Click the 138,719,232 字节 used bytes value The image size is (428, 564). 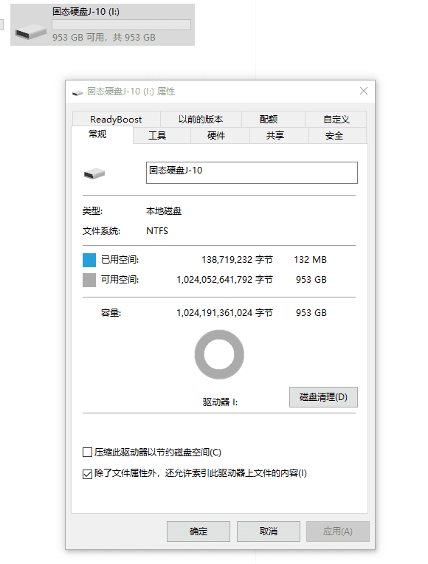tap(237, 260)
